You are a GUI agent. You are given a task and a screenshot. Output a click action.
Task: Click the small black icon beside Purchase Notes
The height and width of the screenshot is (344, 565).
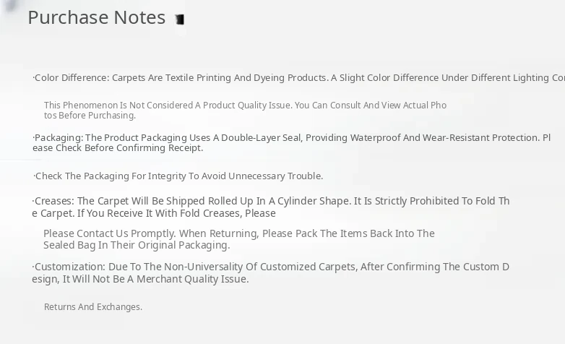point(180,20)
